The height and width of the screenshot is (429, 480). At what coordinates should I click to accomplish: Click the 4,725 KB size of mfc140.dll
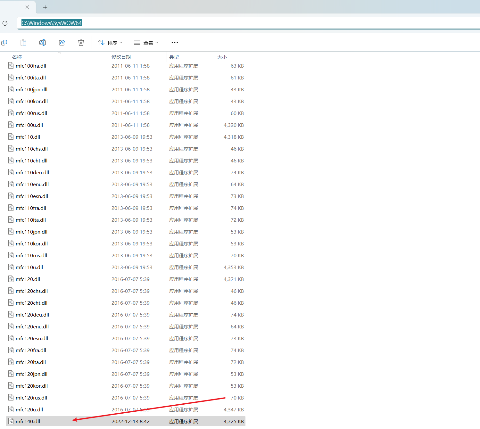coord(234,421)
